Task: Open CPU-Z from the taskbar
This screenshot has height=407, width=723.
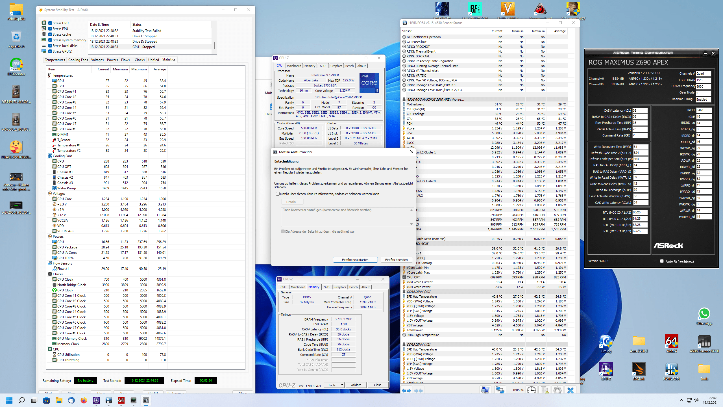Action: click(96, 400)
